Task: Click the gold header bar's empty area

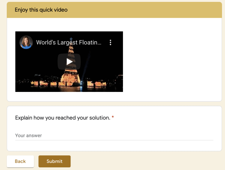Action: pyautogui.click(x=150, y=10)
